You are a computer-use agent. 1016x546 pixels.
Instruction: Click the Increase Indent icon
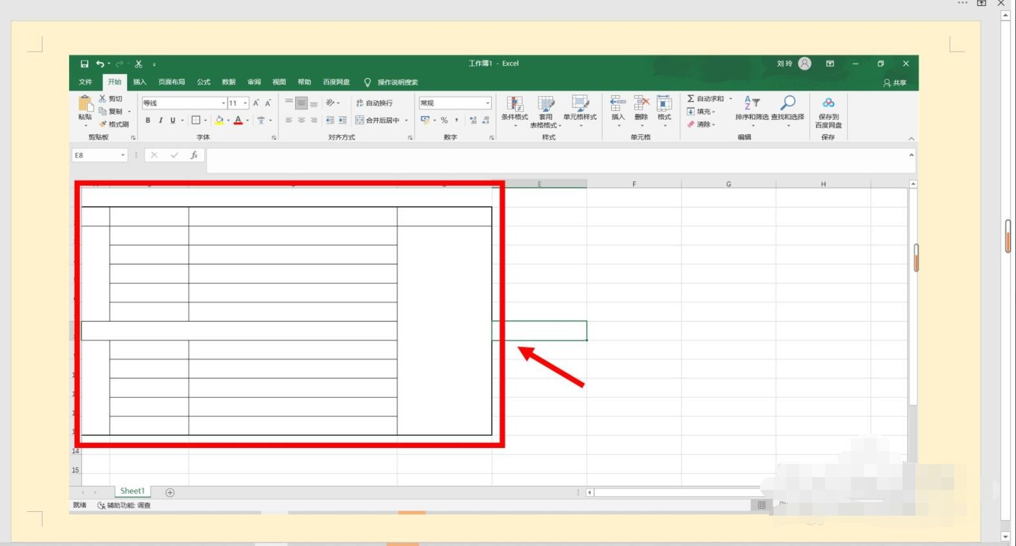coord(342,121)
